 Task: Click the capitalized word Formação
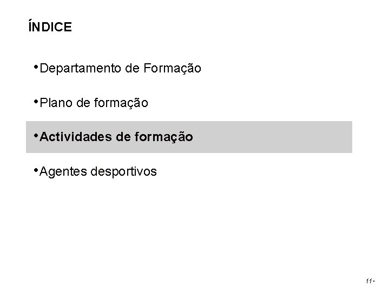[172, 68]
